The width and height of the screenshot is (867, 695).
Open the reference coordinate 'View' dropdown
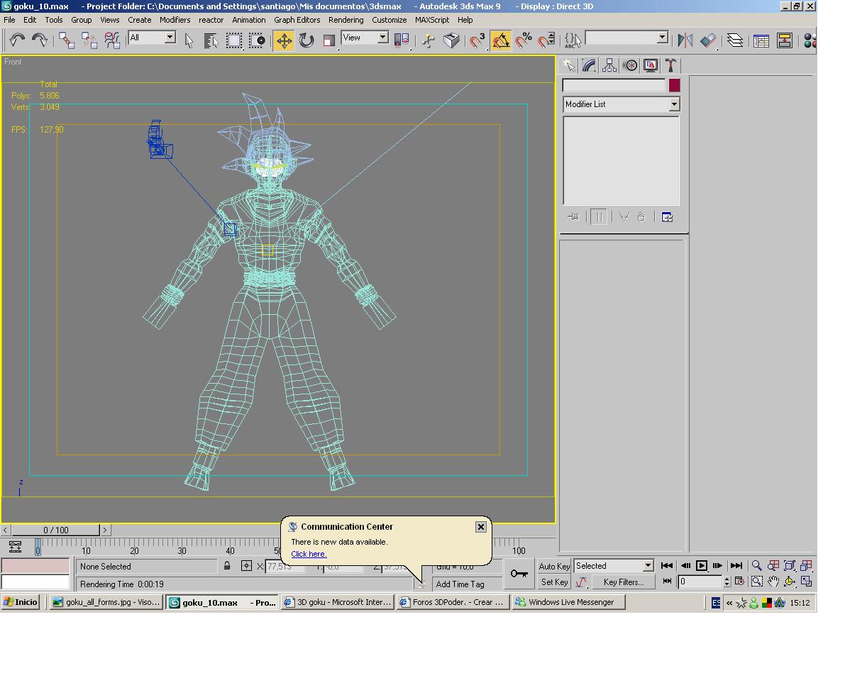tap(382, 38)
